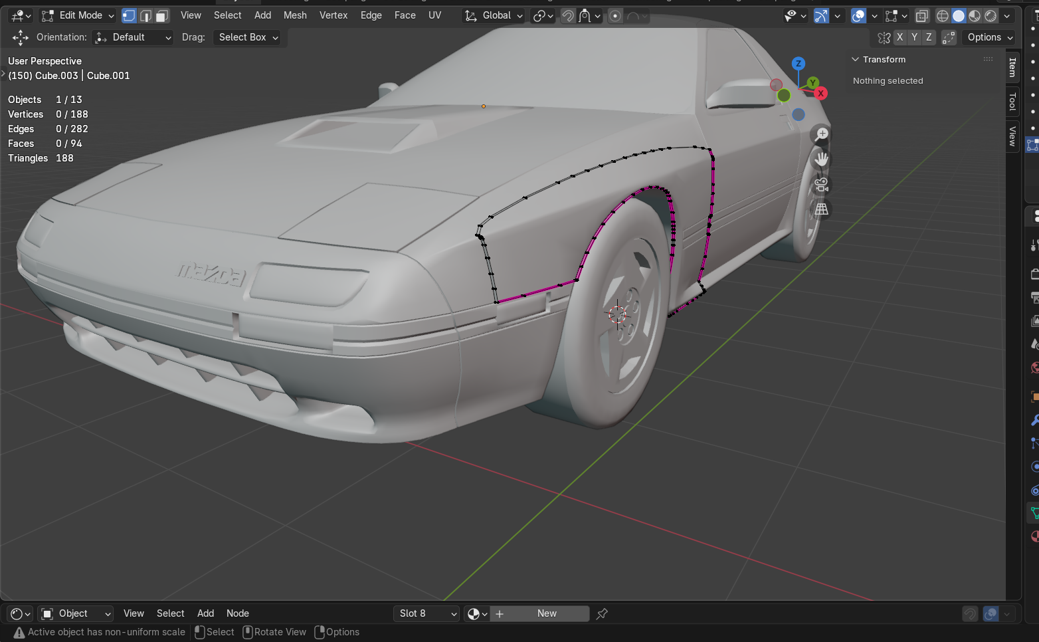Screen dimensions: 1039x642
Task: Toggle camera view icon
Action: [x=822, y=185]
